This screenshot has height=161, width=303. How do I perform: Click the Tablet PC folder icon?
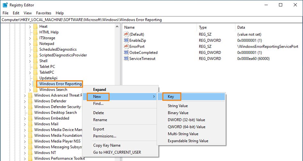(35, 67)
